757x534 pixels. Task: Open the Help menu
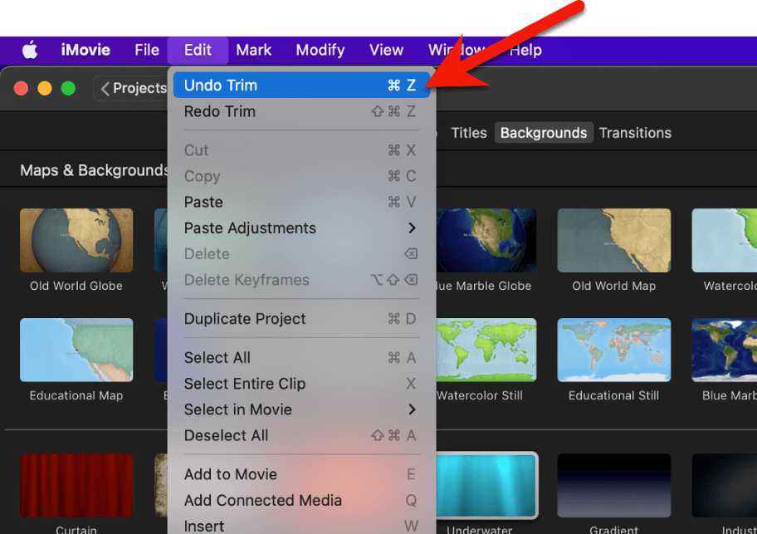point(525,50)
